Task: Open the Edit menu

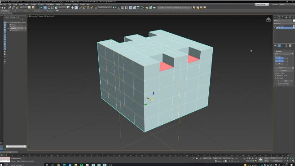Action: click(4, 4)
